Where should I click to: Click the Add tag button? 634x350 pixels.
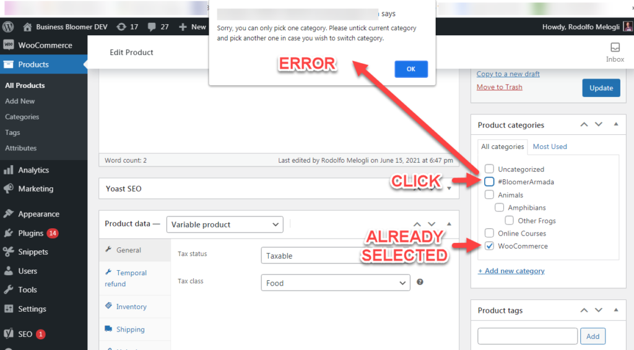(x=593, y=336)
